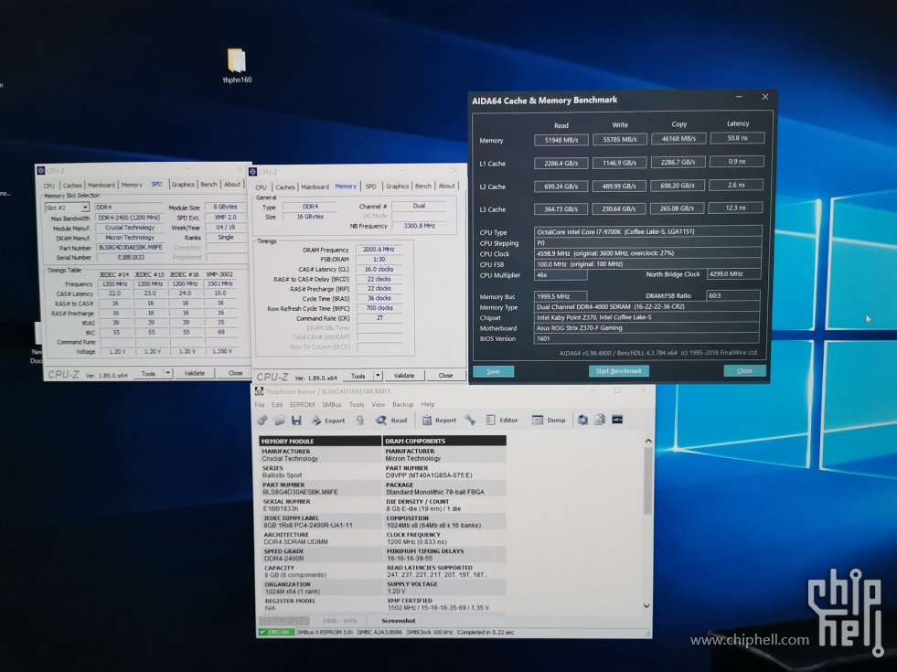Switch to CPU tab in CPU-Z Memory window
Viewport: 897px width, 672px height.
(261, 187)
